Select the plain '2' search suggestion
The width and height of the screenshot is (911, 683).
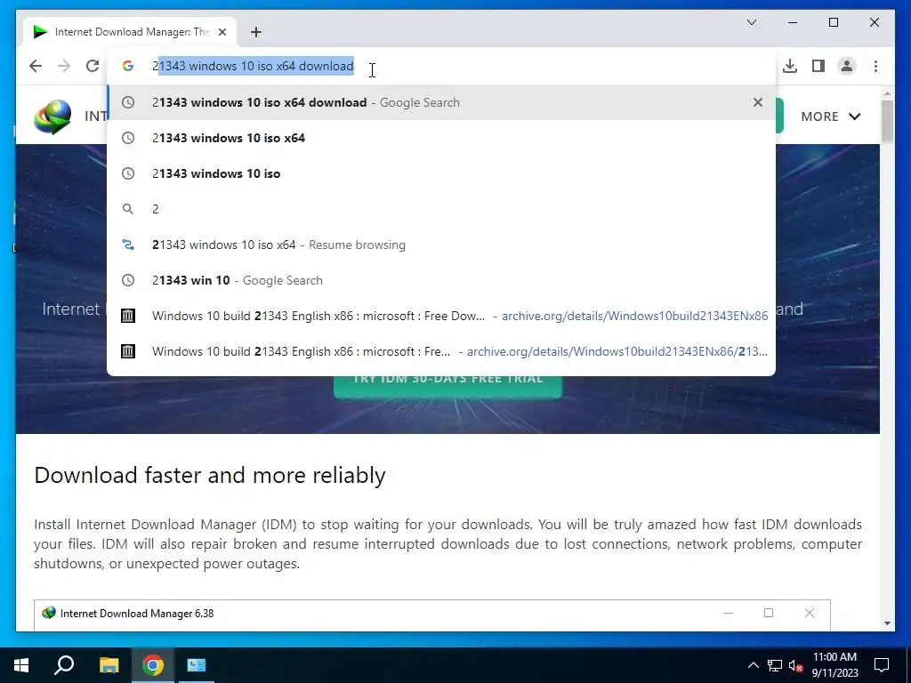[x=441, y=209]
